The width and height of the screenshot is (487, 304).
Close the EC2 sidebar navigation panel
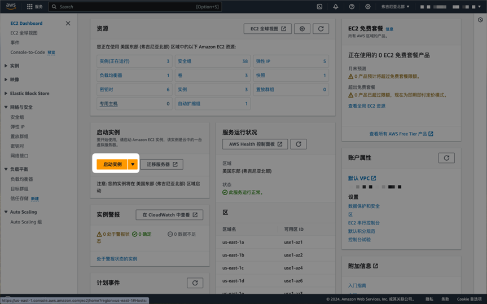(68, 23)
